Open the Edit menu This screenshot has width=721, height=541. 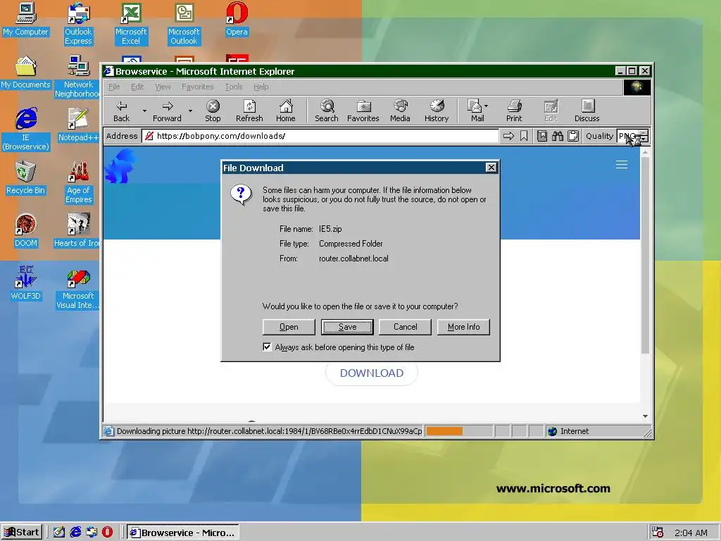point(137,87)
